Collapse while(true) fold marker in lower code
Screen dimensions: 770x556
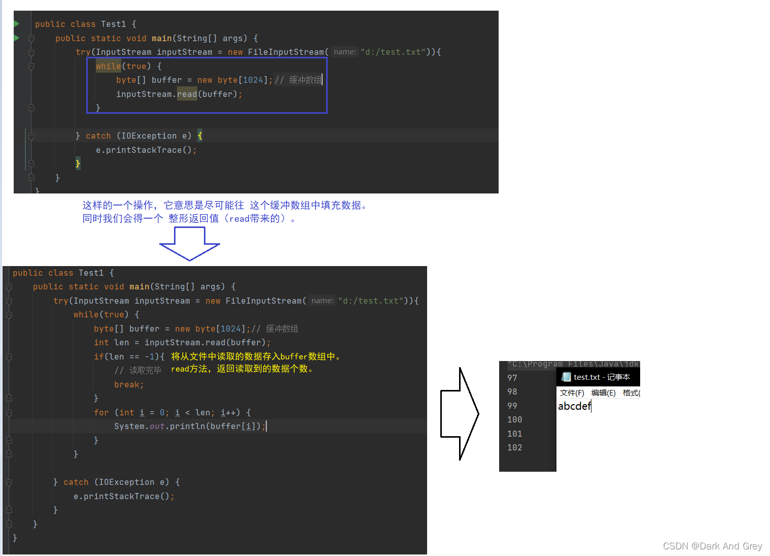pos(9,315)
